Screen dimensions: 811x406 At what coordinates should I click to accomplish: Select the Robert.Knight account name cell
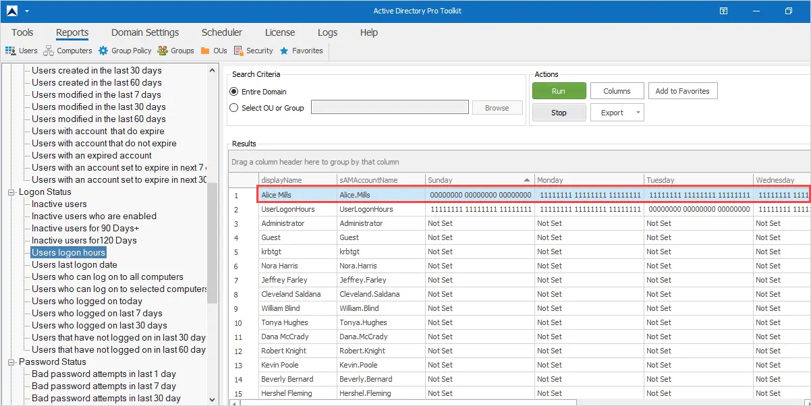click(381, 351)
